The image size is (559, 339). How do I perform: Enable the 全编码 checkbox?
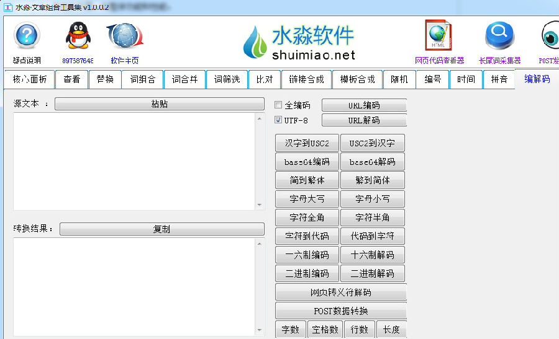click(x=278, y=105)
